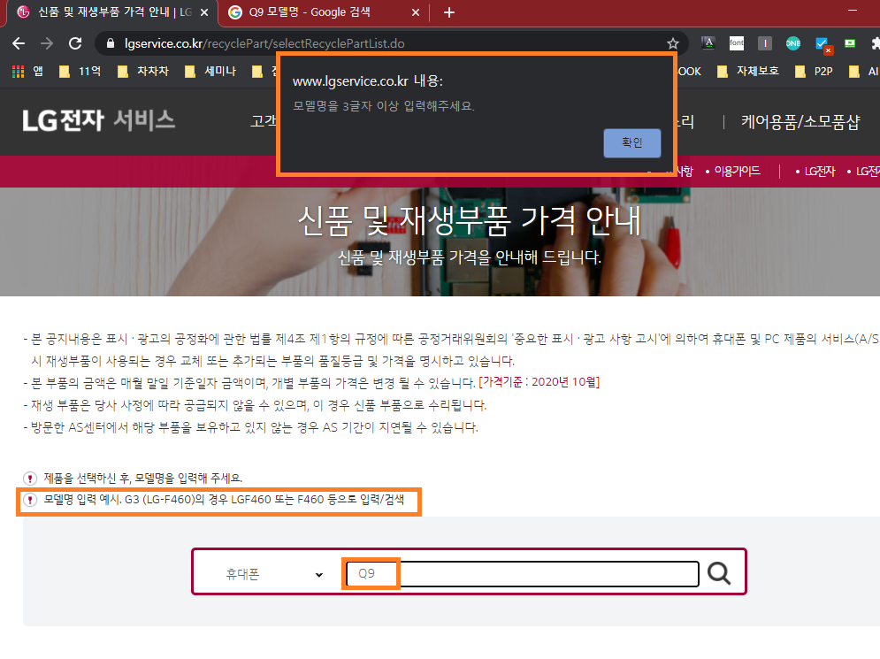Image resolution: width=880 pixels, height=659 pixels.
Task: Focus the model name field containing Q9
Action: coord(522,574)
